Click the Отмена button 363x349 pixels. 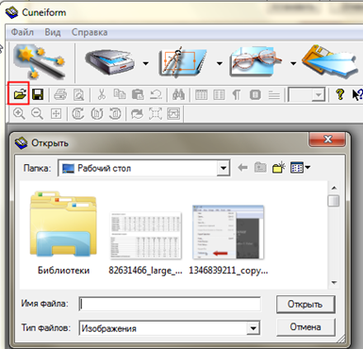point(305,327)
